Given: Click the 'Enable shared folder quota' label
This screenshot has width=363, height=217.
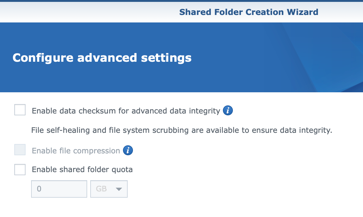Looking at the screenshot, I should click(82, 170).
